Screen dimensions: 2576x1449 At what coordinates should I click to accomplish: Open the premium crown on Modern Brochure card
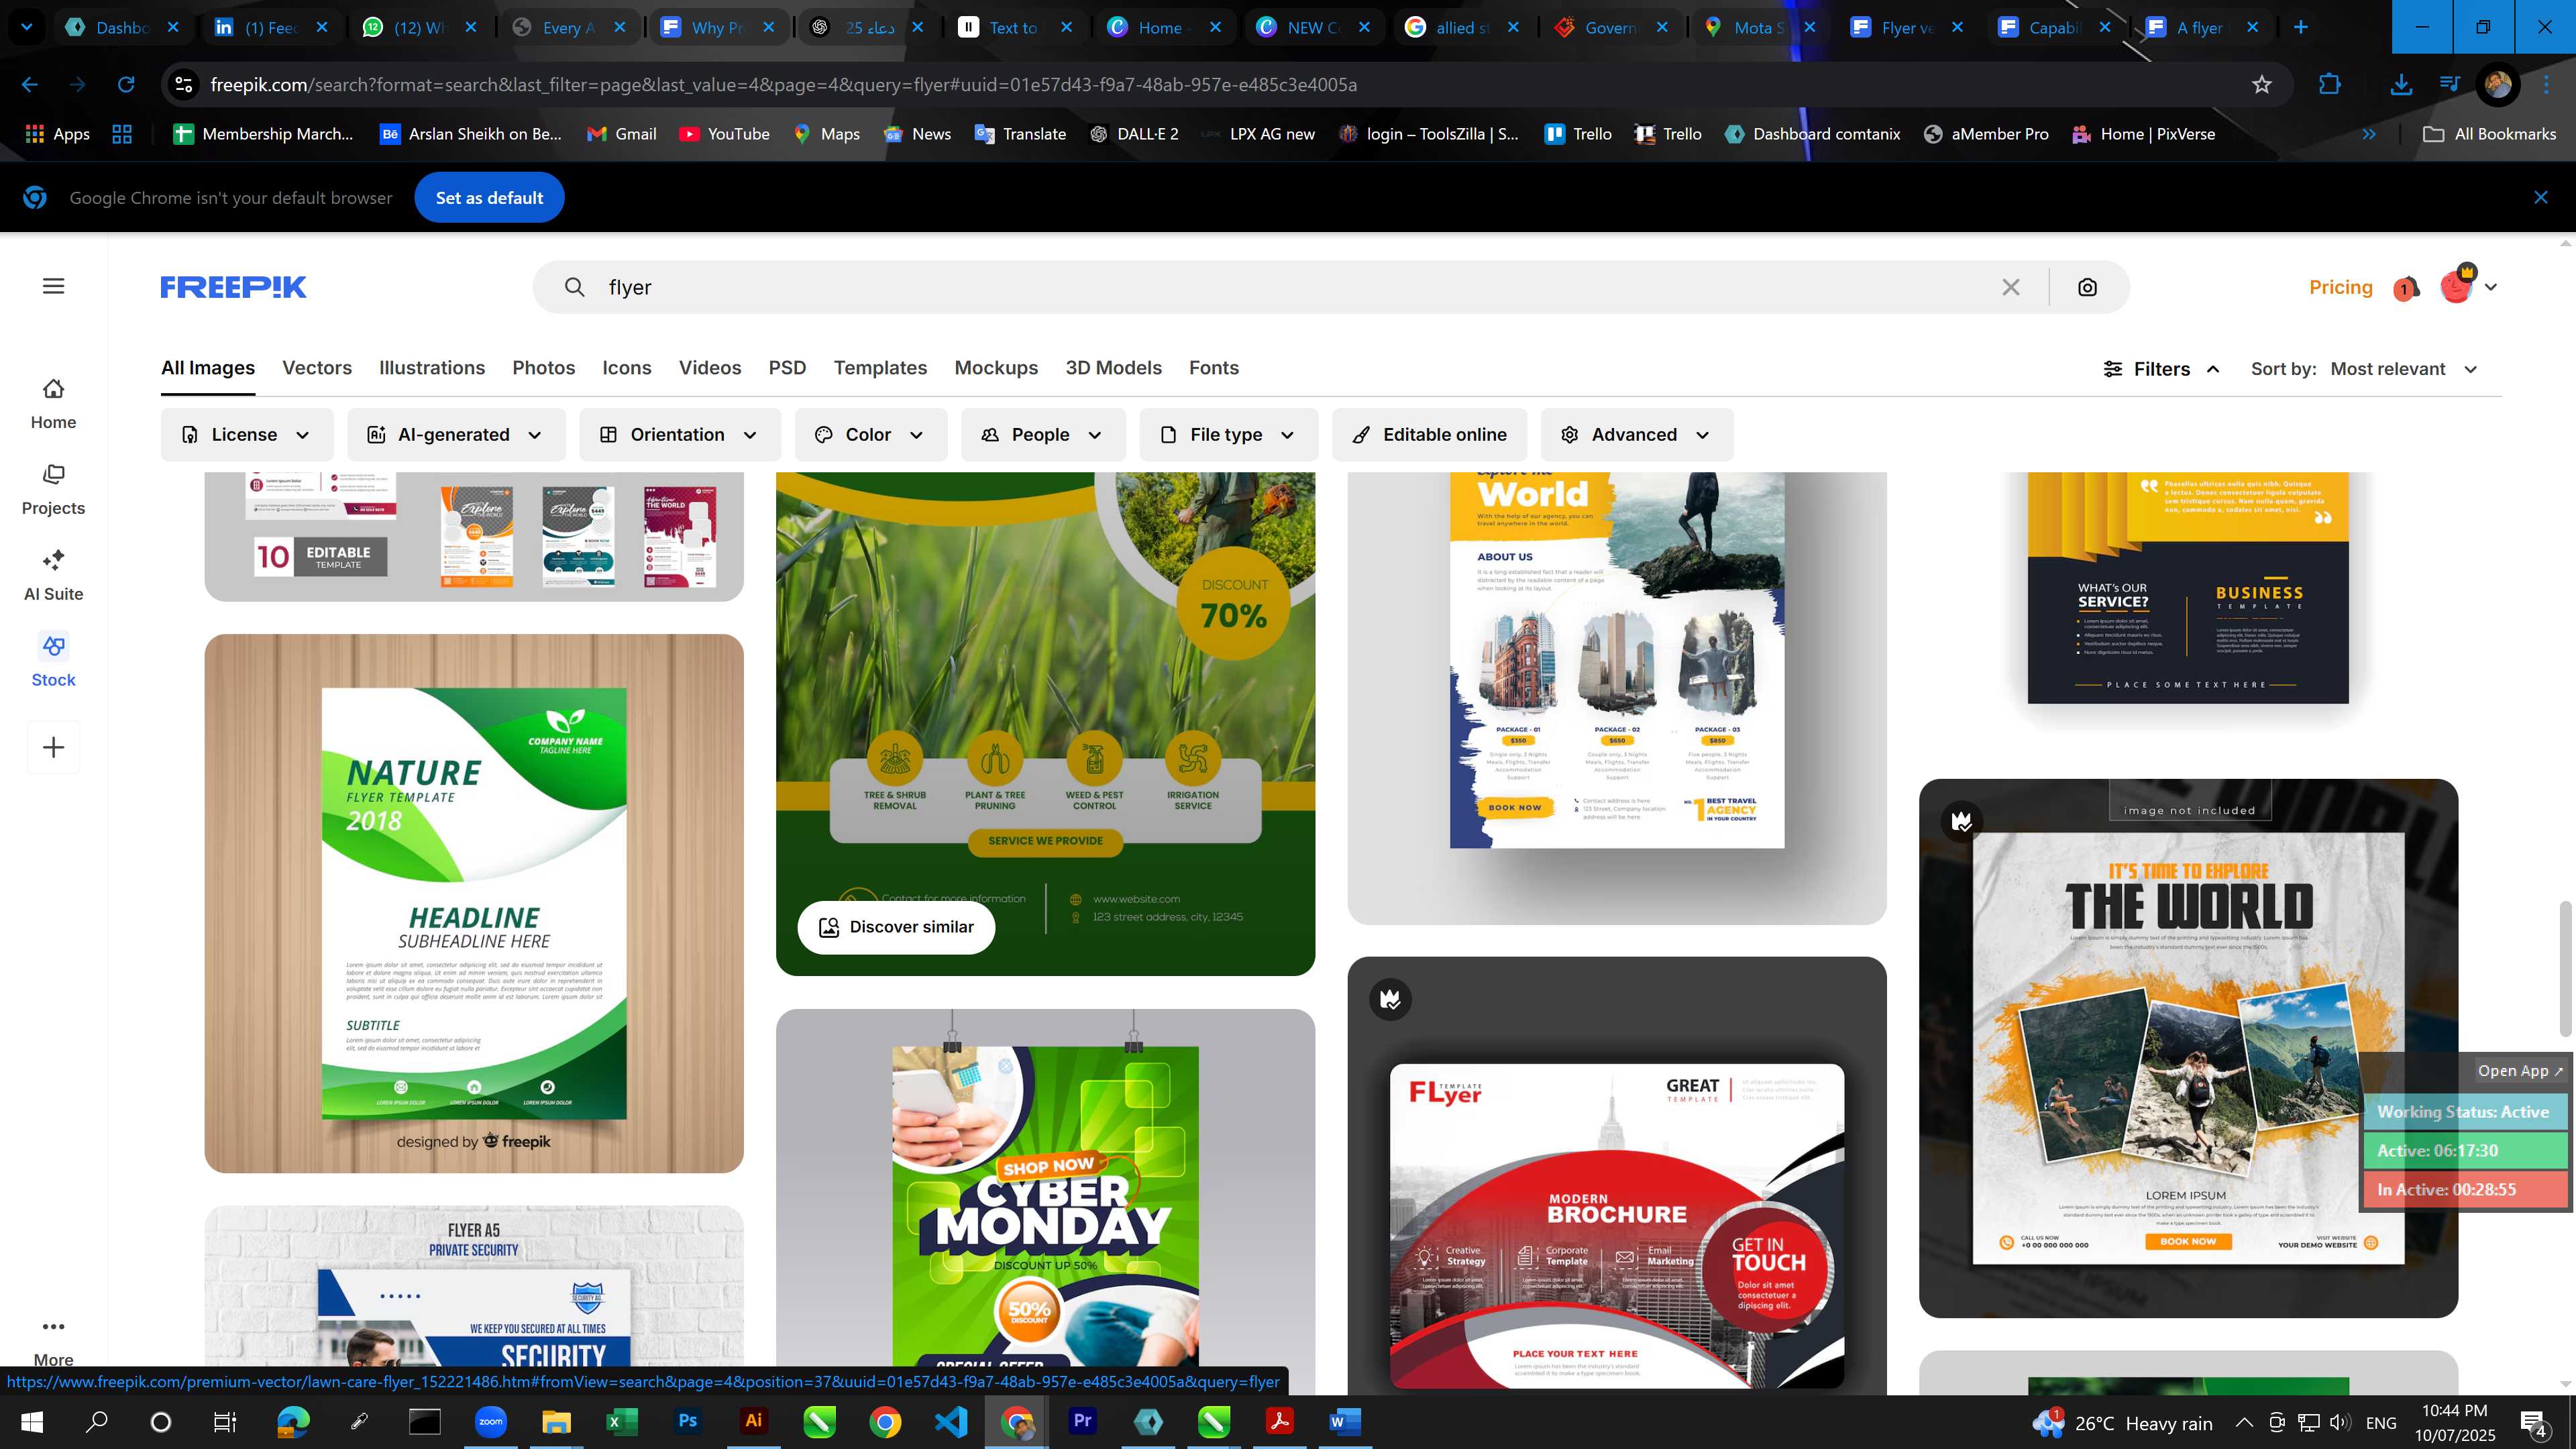coord(1390,999)
